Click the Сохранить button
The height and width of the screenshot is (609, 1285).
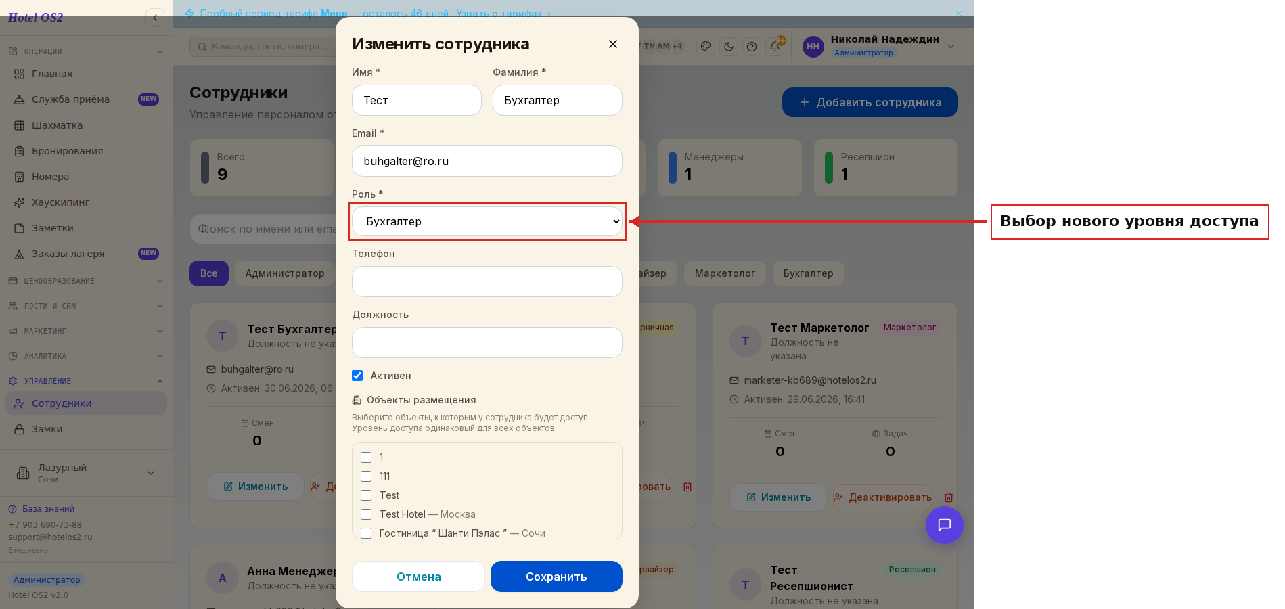tap(556, 577)
